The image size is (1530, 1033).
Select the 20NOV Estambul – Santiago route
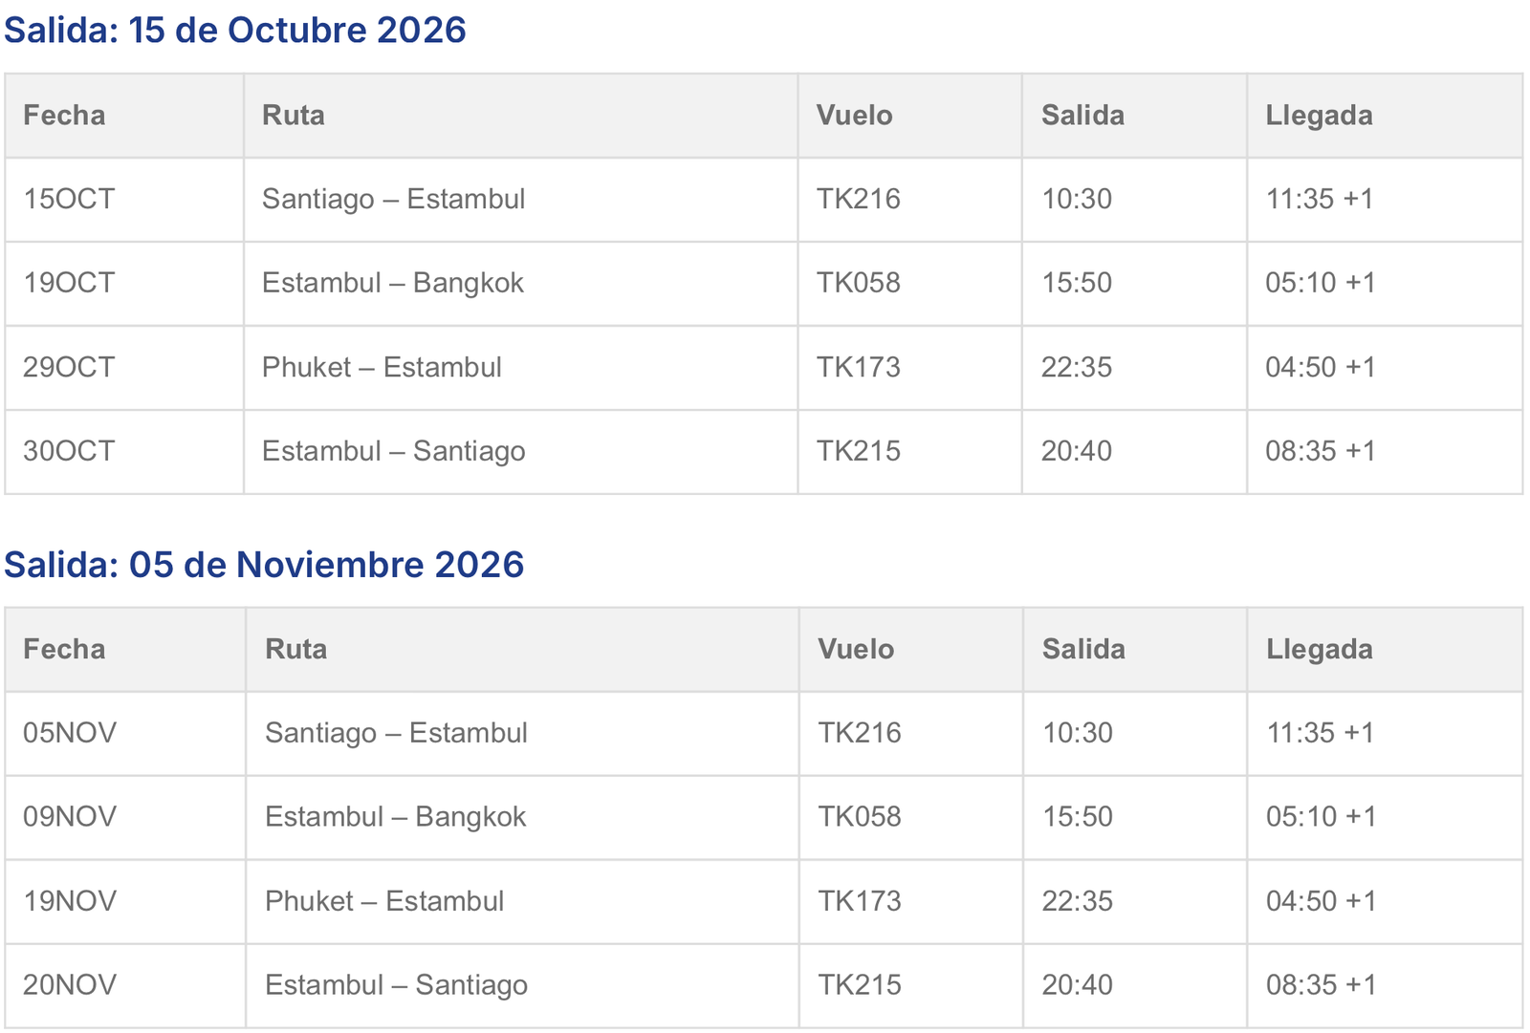396,985
